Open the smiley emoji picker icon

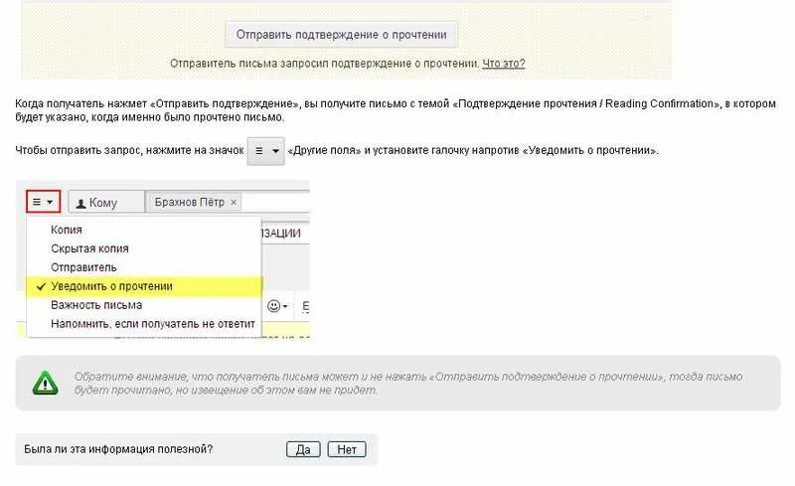[277, 306]
